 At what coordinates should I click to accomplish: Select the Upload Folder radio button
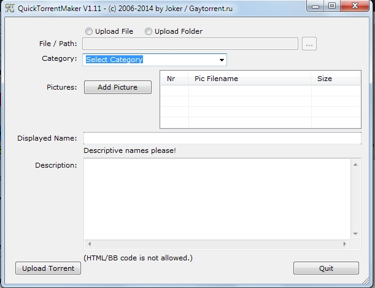149,31
